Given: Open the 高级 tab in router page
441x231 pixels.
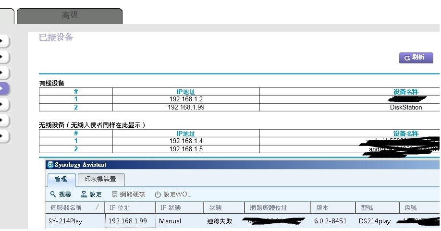Looking at the screenshot, I should click(x=70, y=16).
